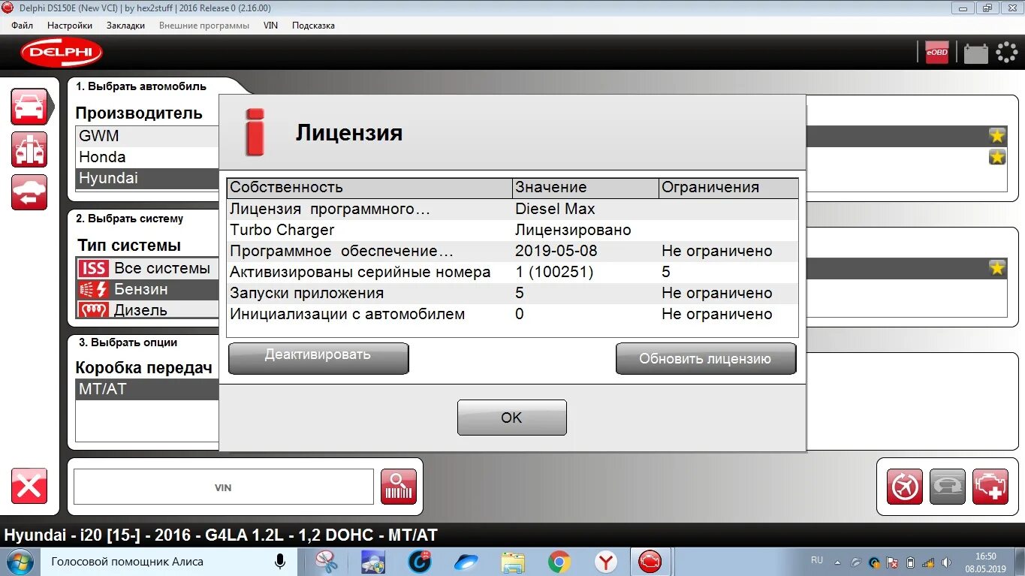
Task: Click Инициализации с автомобилем row label
Action: tap(347, 314)
